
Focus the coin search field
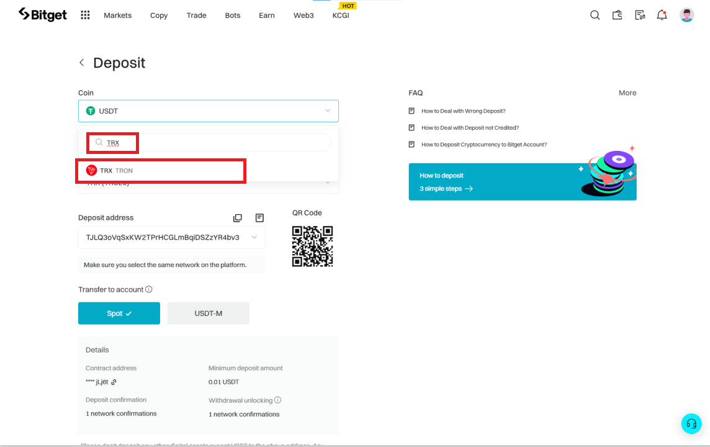pyautogui.click(x=209, y=142)
